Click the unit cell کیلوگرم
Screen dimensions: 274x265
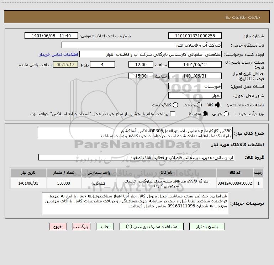point(99,183)
